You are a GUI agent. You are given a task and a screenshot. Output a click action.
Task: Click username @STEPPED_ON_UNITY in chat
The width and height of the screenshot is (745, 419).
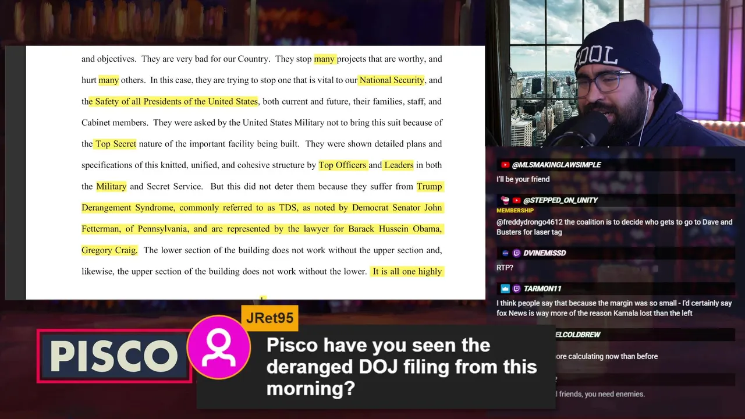tap(560, 200)
